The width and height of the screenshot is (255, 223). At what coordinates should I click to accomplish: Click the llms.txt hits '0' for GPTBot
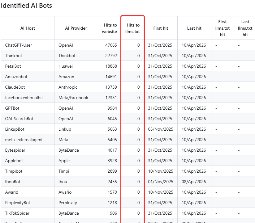point(138,108)
